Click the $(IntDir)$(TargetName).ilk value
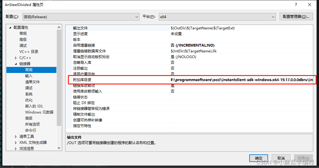Viewport: 319px width, 168px height. [193, 51]
